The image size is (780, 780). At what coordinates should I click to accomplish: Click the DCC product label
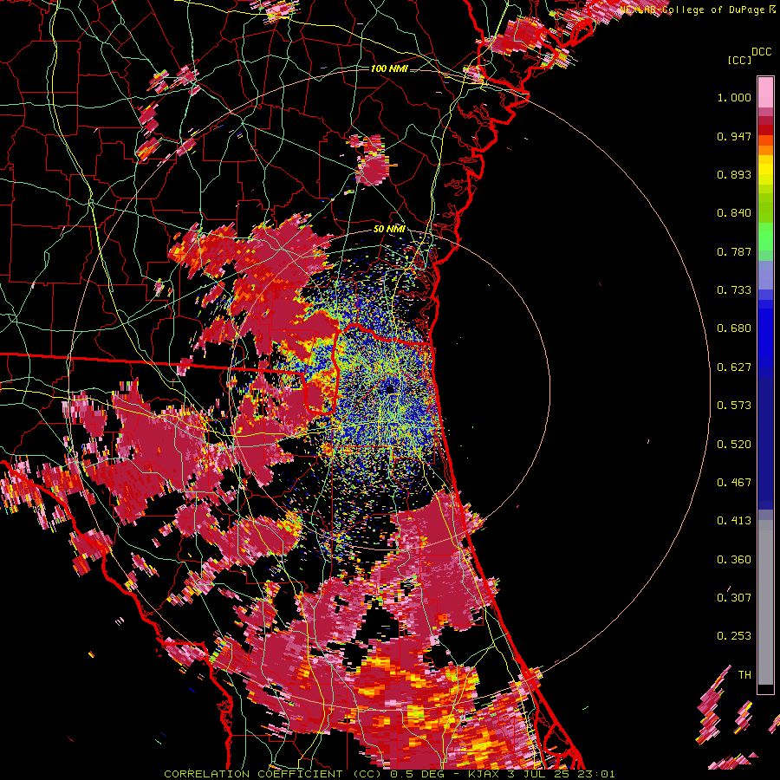762,52
